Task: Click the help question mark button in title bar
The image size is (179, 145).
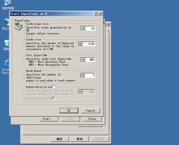Action: pyautogui.click(x=96, y=13)
